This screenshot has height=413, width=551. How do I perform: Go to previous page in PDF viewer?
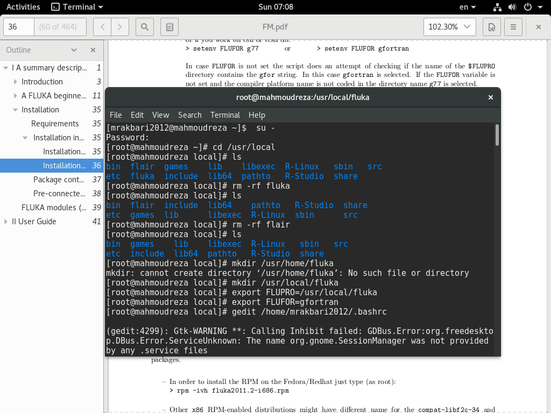tap(102, 27)
